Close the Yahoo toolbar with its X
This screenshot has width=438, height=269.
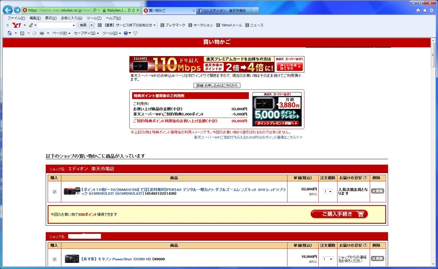tap(8, 25)
